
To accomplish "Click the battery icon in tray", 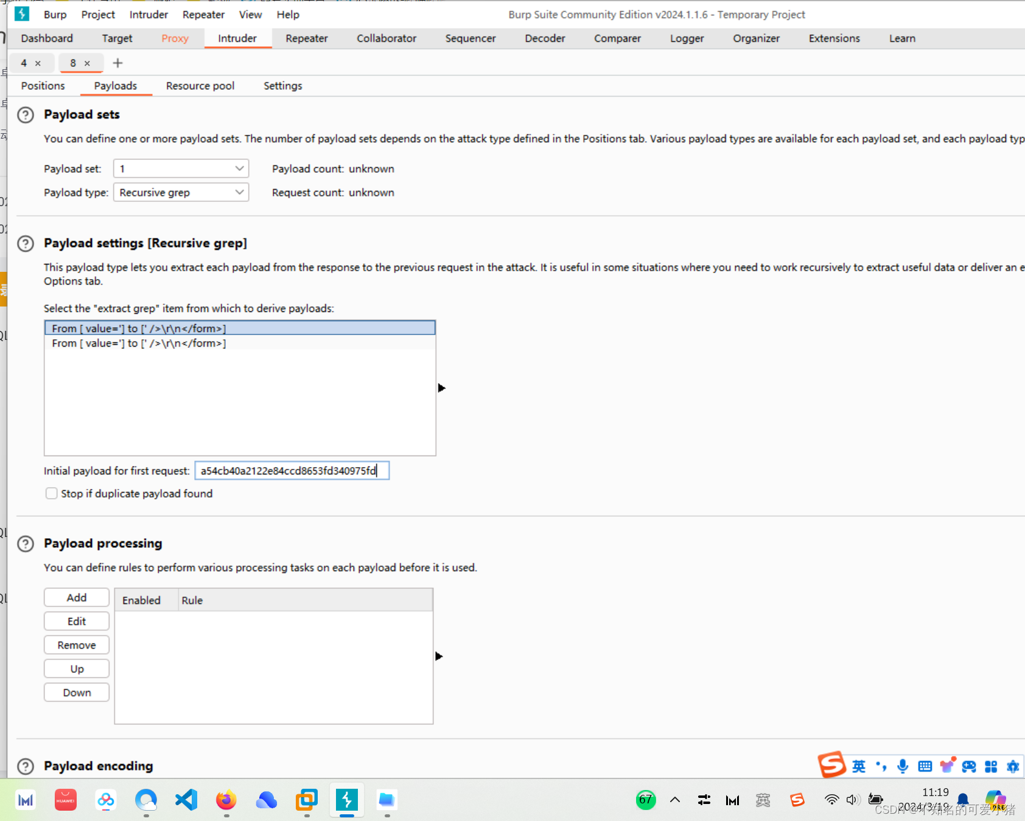I will 875,800.
